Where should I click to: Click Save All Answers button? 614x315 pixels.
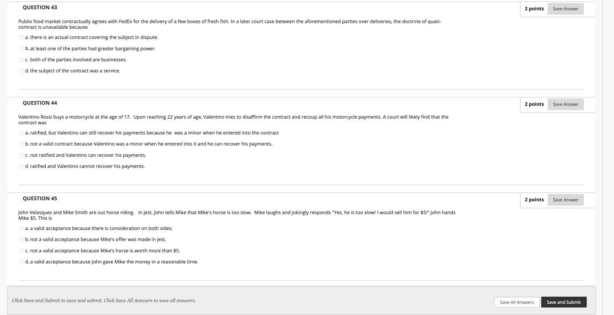click(517, 301)
